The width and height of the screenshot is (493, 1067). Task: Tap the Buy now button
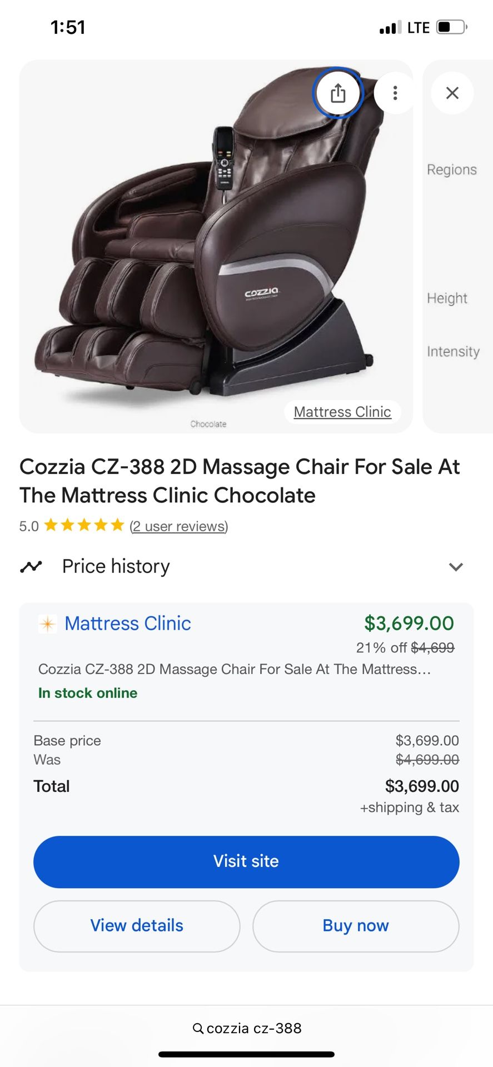click(355, 925)
